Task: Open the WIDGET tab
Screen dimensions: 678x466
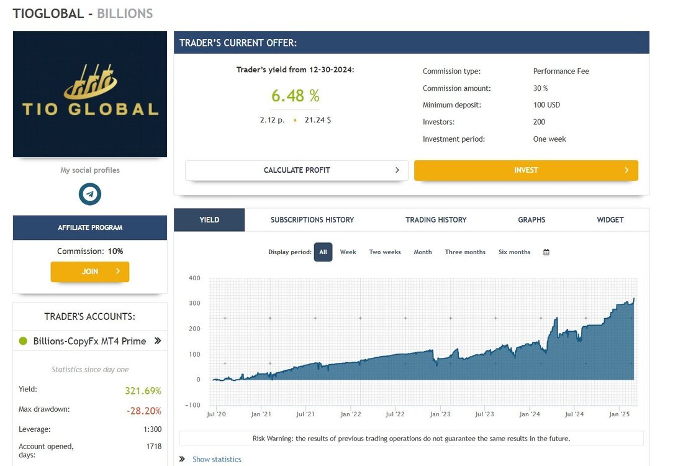Action: [x=610, y=220]
